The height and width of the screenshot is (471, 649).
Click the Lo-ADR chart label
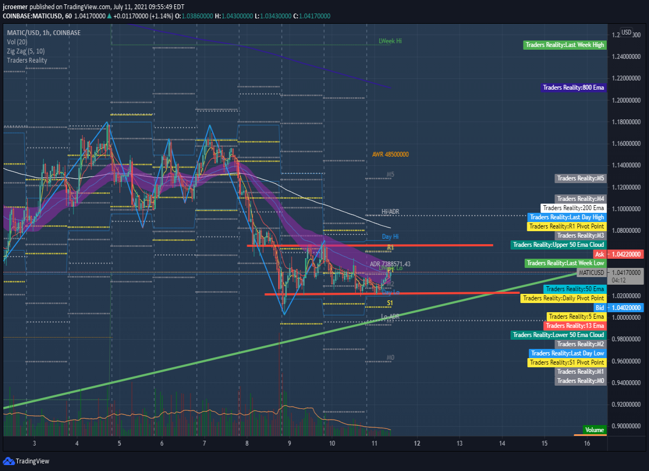tap(390, 317)
